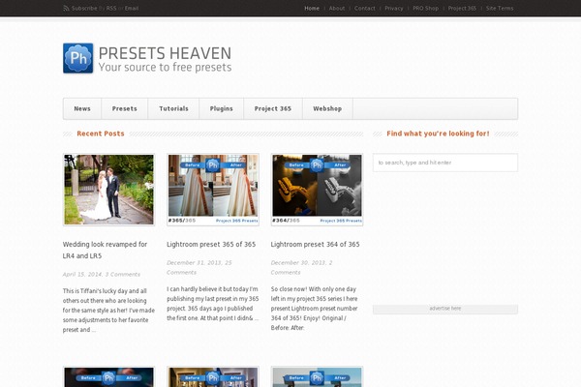Viewport: 581px width, 387px height.
Task: Click 'Your source to free presets' tagline
Action: coord(165,68)
